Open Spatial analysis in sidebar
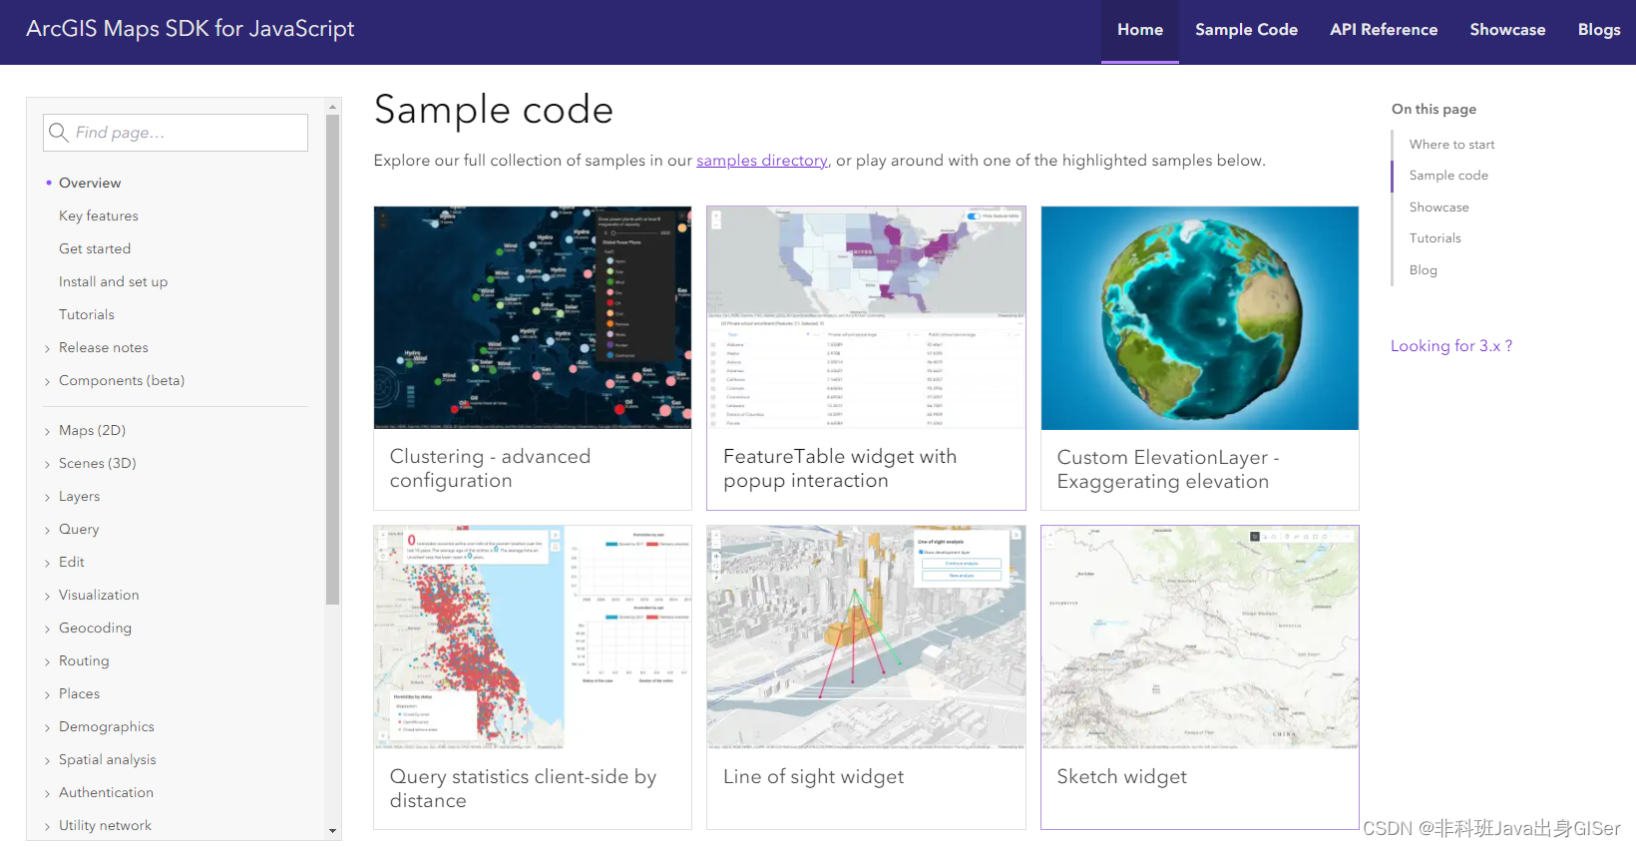 [x=108, y=759]
